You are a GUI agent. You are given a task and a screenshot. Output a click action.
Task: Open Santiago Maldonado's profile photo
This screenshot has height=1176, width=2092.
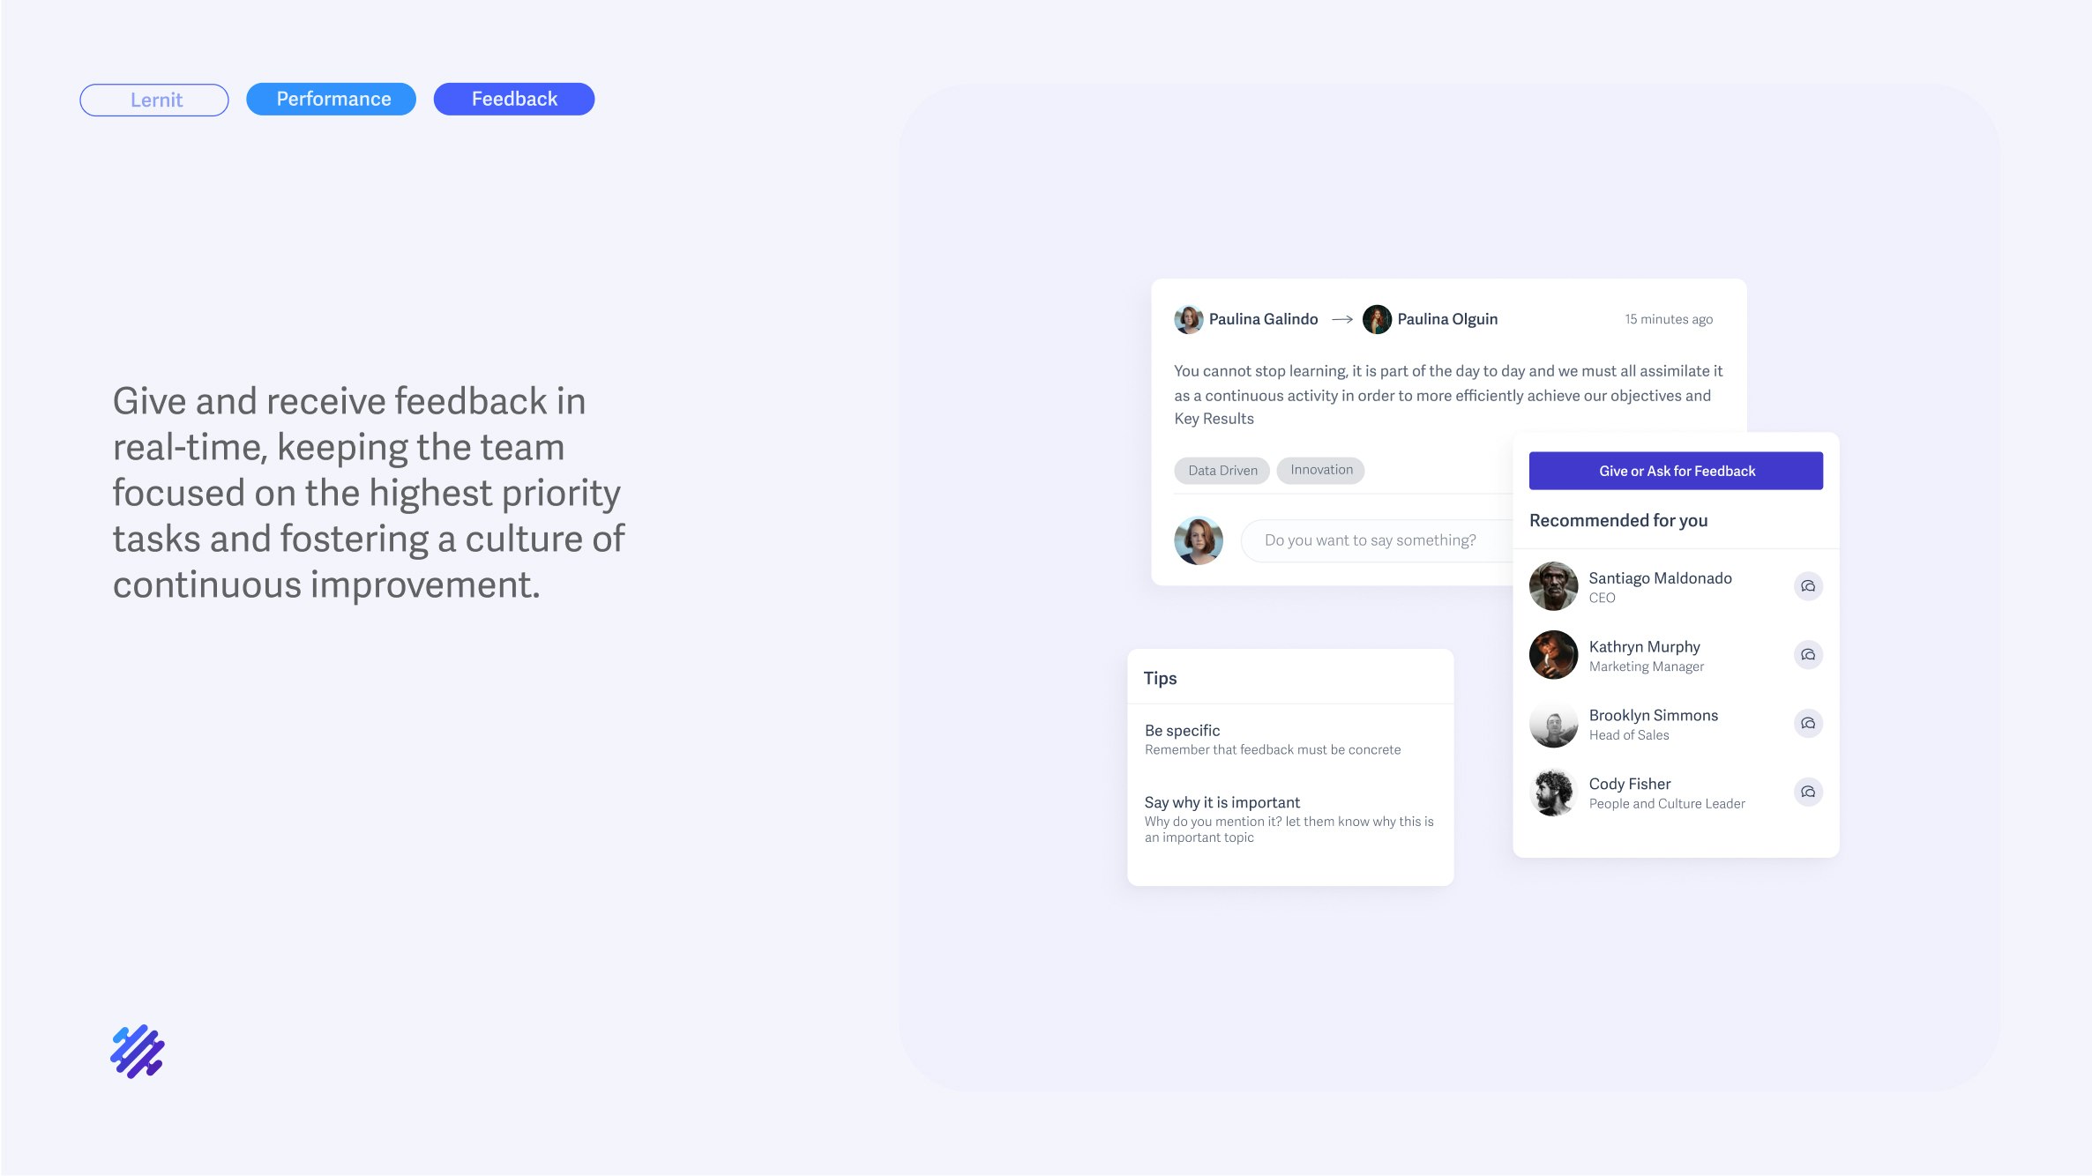(x=1553, y=586)
